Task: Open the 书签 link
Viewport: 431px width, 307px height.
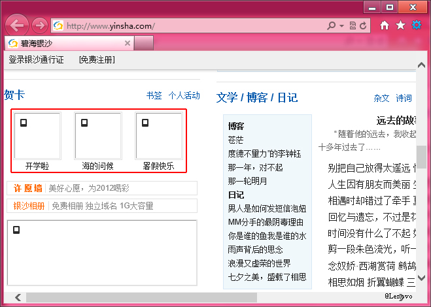Action: click(x=154, y=95)
